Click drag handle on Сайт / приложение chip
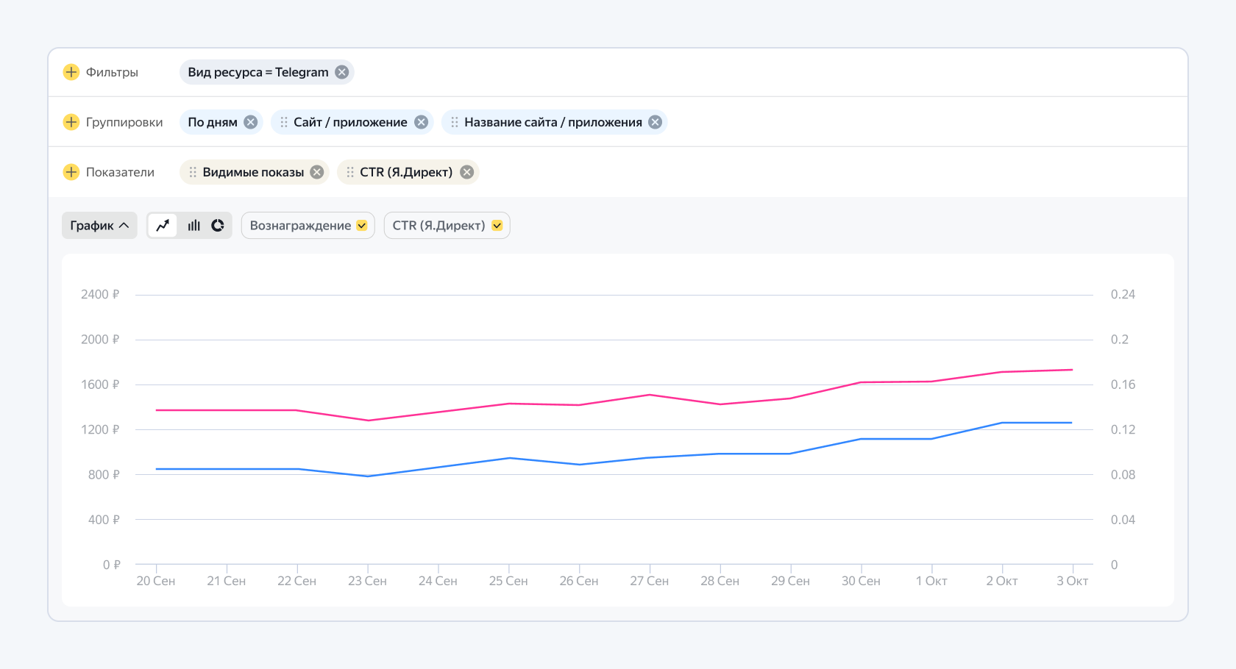Screen dimensions: 1236x669 [x=284, y=122]
